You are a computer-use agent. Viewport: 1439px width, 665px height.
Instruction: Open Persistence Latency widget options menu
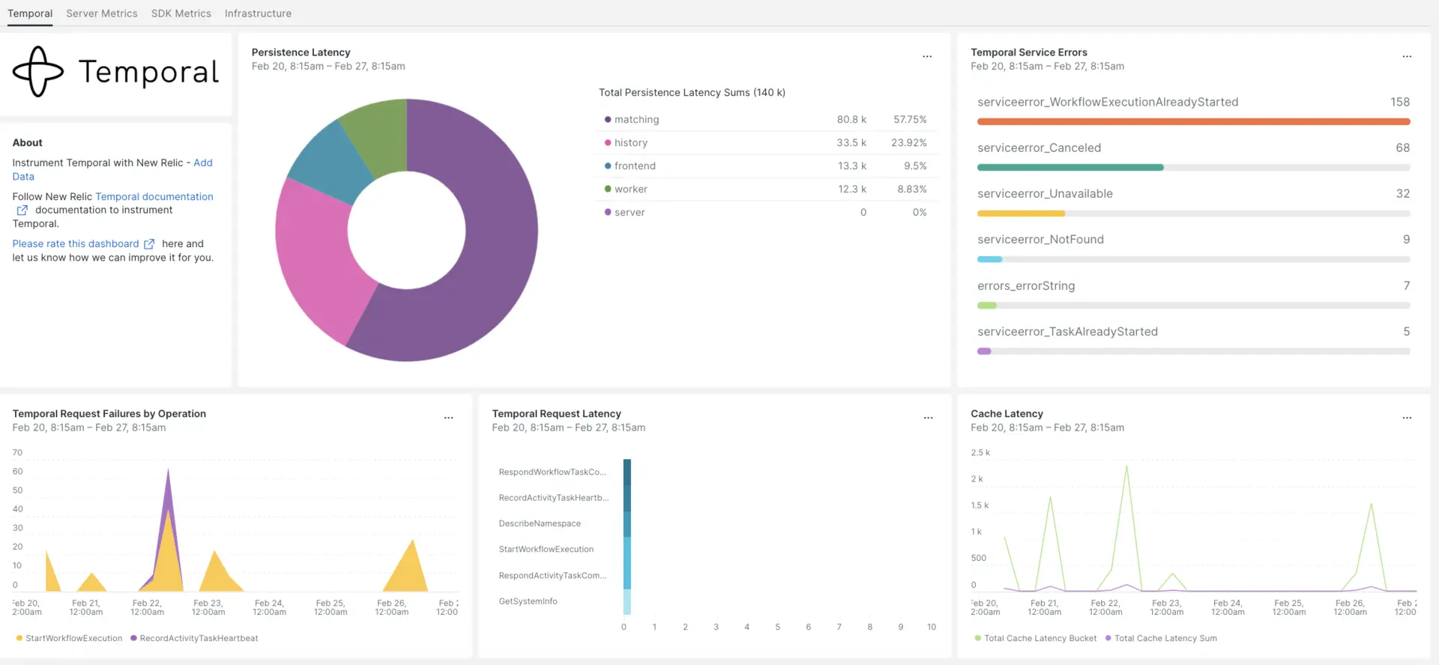click(x=927, y=57)
